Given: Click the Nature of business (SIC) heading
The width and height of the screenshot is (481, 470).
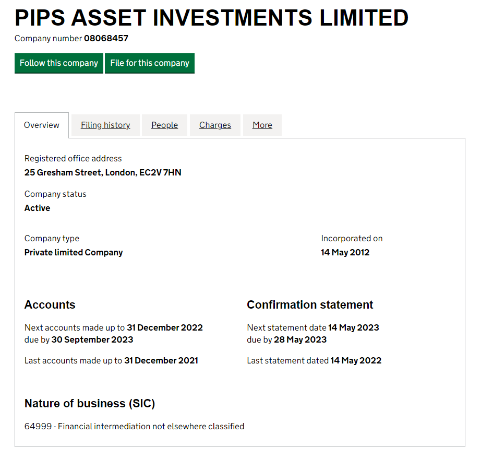Looking at the screenshot, I should pos(90,403).
